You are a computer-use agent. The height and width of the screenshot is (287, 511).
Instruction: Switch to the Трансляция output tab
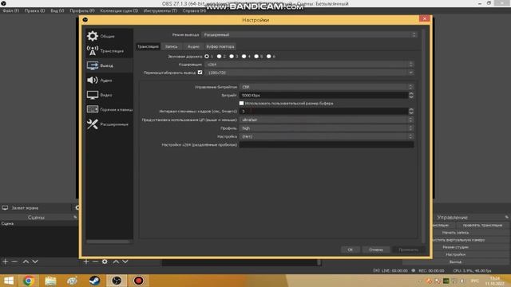point(148,46)
